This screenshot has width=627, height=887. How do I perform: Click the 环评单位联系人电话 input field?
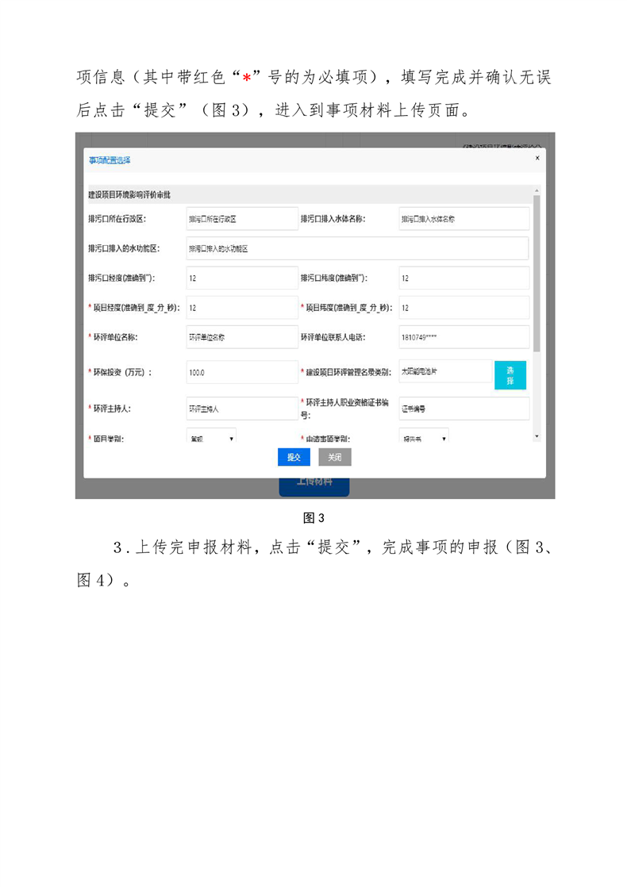coord(464,337)
